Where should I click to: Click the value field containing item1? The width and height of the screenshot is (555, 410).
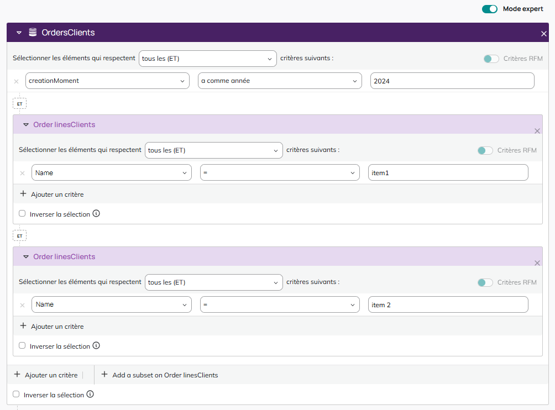[448, 172]
